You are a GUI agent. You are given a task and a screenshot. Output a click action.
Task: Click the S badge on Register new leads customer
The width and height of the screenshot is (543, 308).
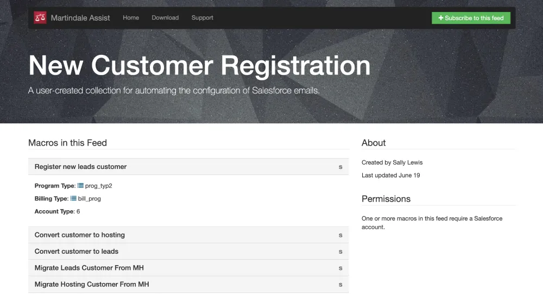coord(340,167)
